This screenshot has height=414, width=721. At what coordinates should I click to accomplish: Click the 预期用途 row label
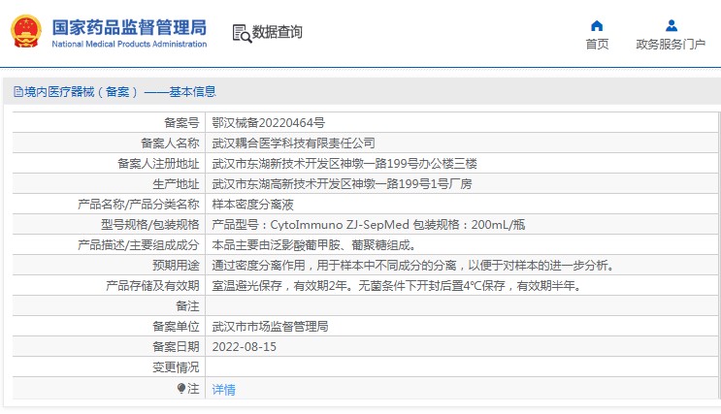[176, 265]
